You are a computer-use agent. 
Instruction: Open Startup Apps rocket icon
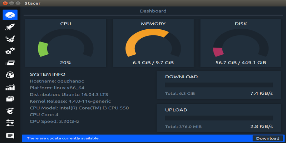coord(10,27)
